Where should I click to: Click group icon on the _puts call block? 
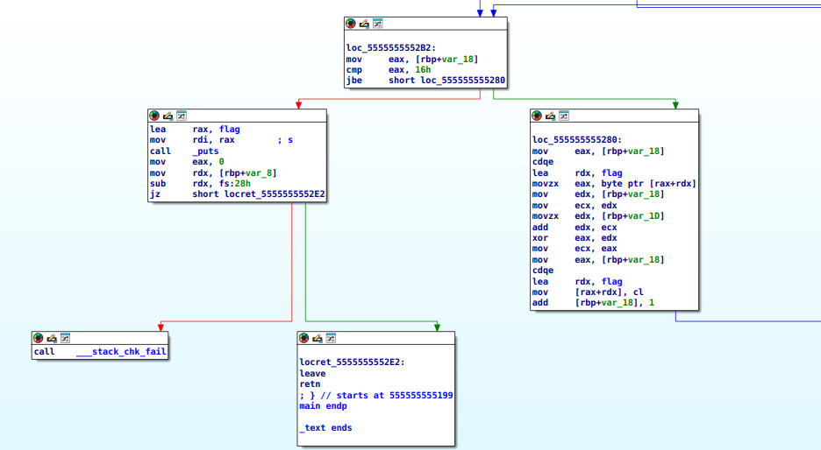(x=182, y=116)
